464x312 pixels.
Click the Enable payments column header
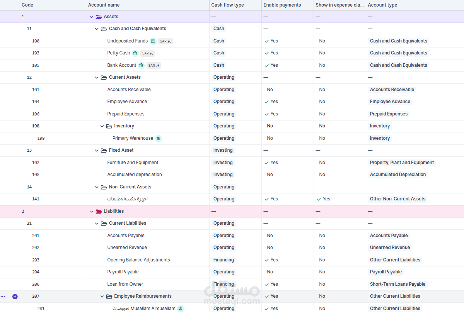pyautogui.click(x=282, y=5)
